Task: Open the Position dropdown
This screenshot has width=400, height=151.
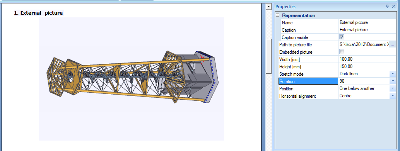Action: pos(392,88)
